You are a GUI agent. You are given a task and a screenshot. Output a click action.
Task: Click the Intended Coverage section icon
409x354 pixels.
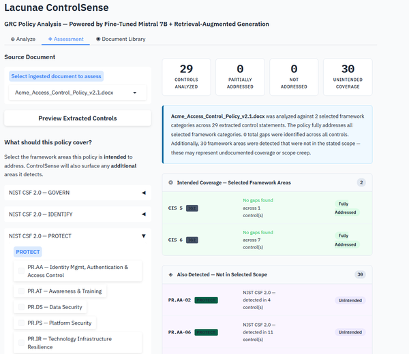(170, 182)
